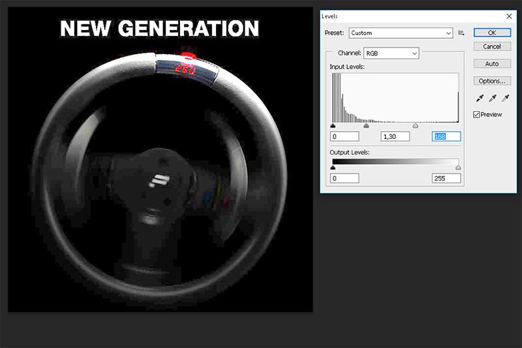The image size is (522, 348).
Task: Select the white point eyedropper
Action: 505,99
